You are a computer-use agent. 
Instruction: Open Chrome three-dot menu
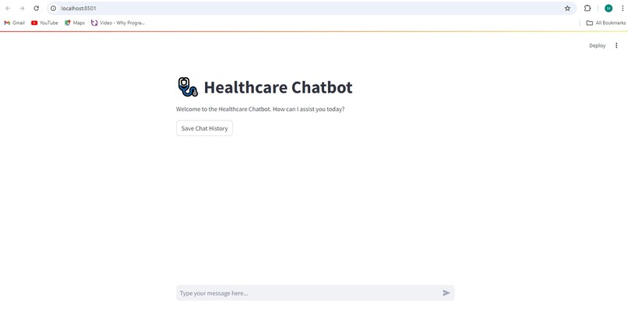tap(623, 9)
